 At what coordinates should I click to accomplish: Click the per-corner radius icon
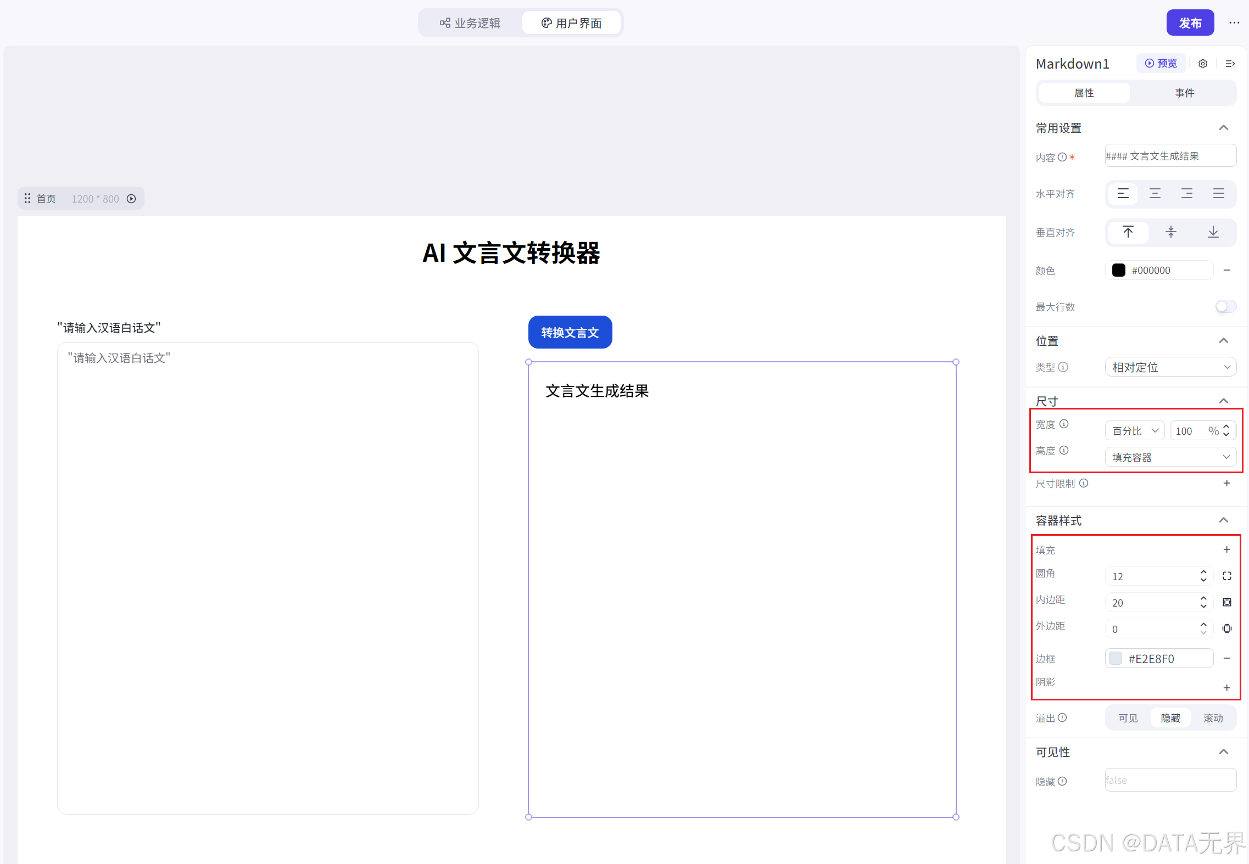pos(1227,576)
